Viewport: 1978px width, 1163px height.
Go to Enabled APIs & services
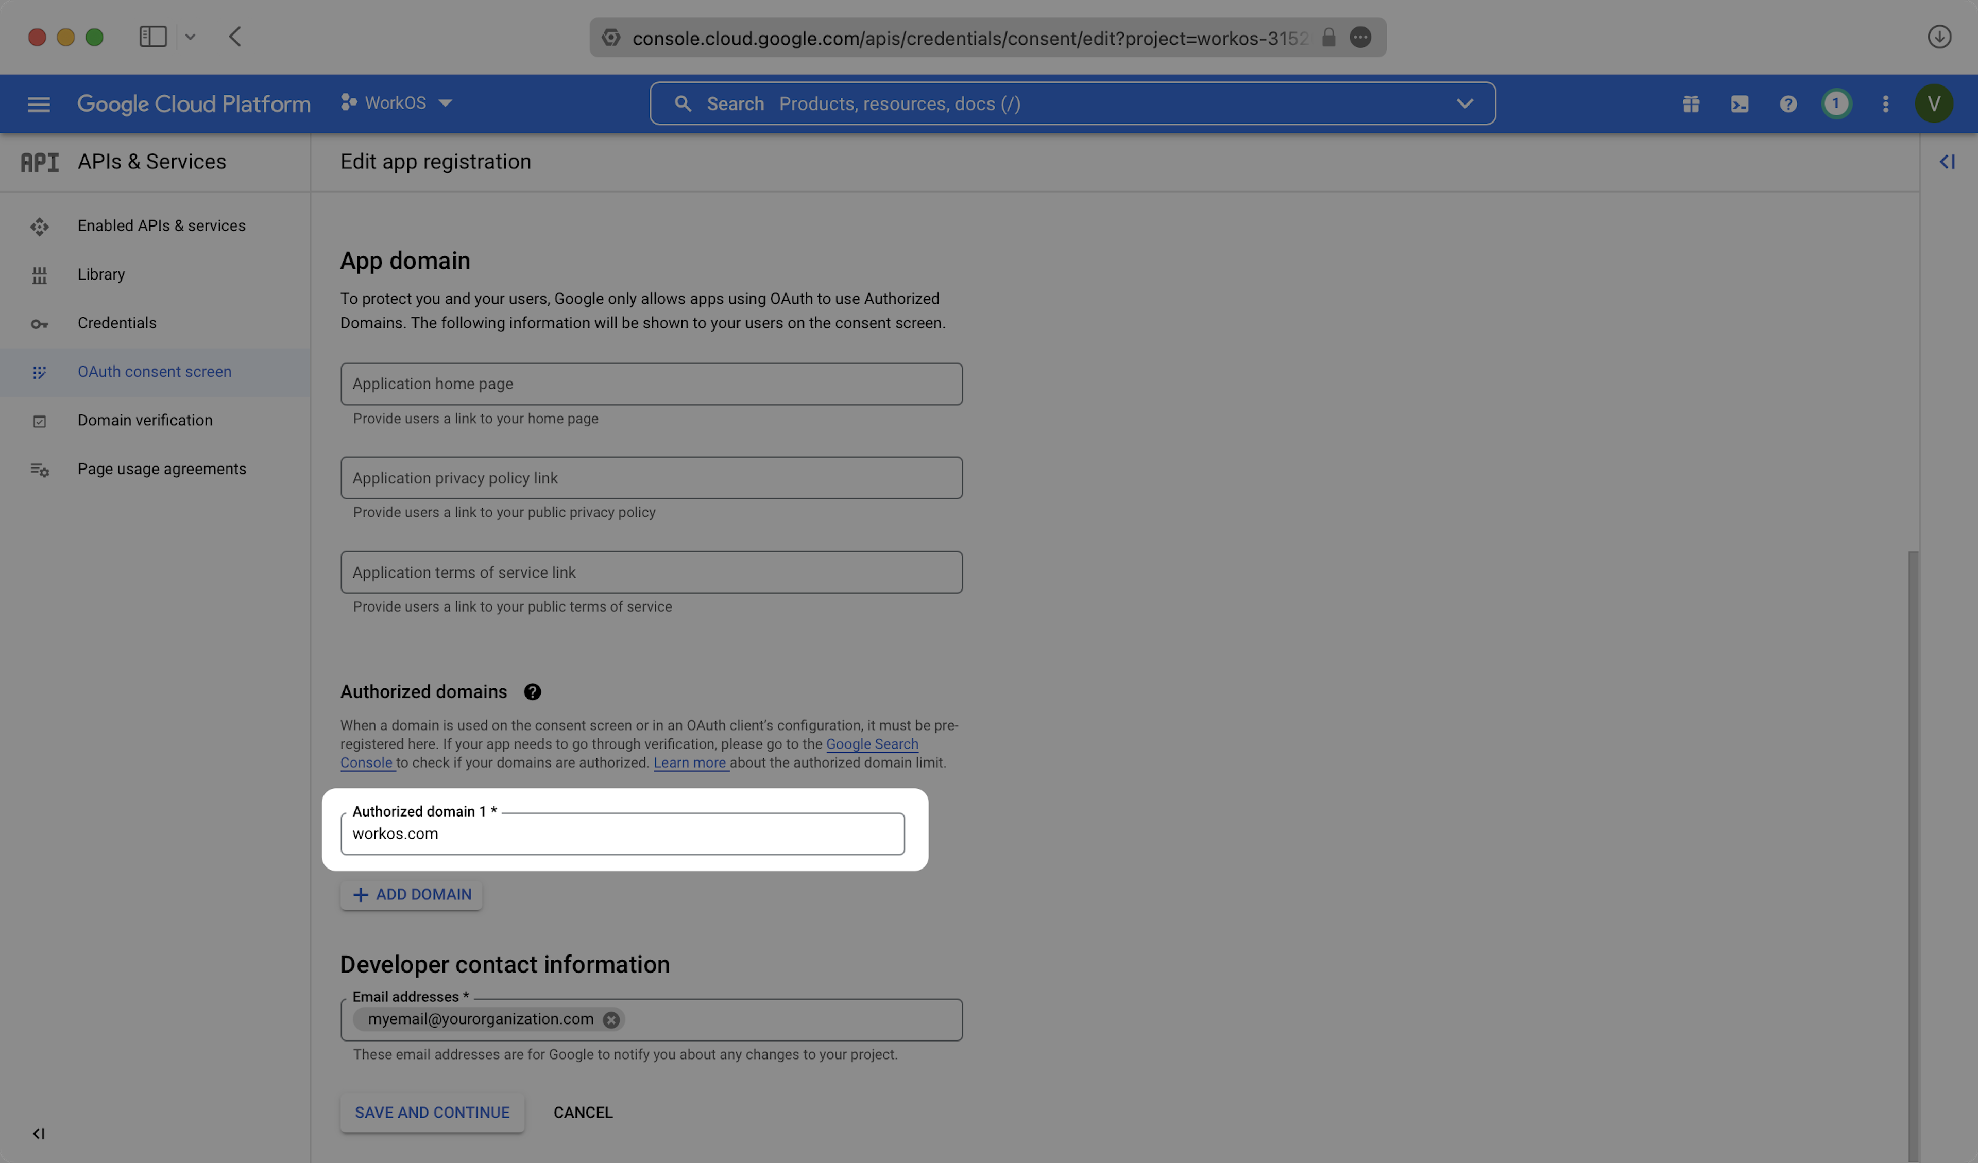161,225
